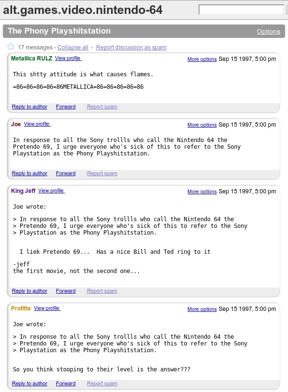Report spam on Joe's message

102,174
